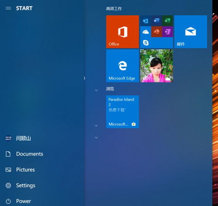Click the Documents page icon
This screenshot has height=206, width=218.
tap(8, 154)
